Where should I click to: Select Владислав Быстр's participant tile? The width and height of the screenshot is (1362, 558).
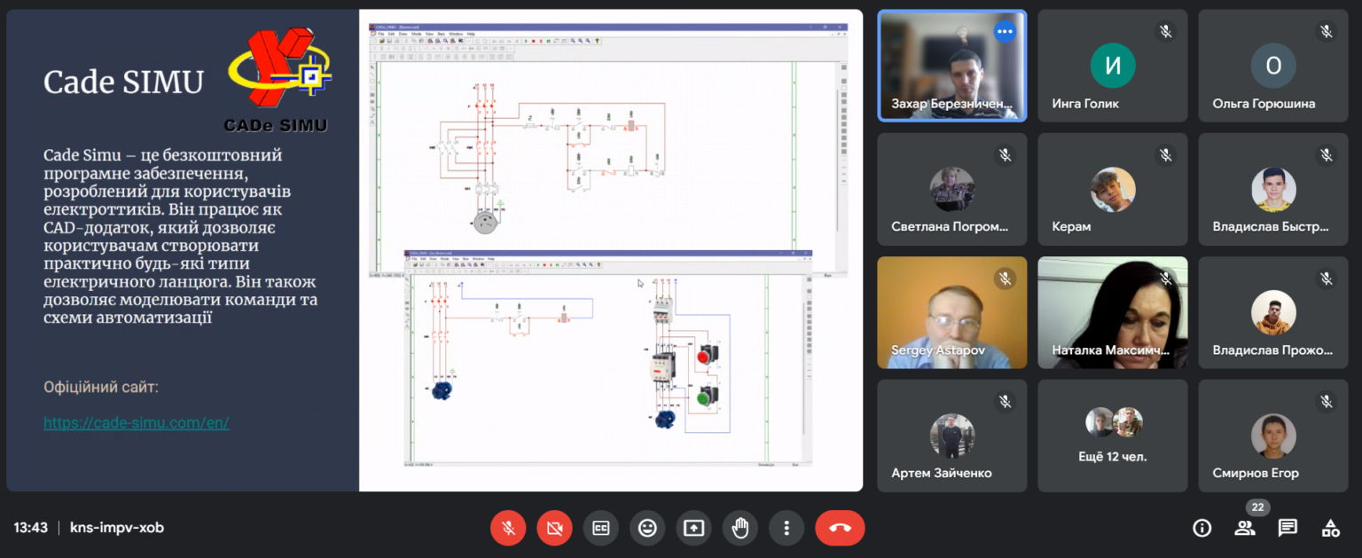pyautogui.click(x=1272, y=189)
